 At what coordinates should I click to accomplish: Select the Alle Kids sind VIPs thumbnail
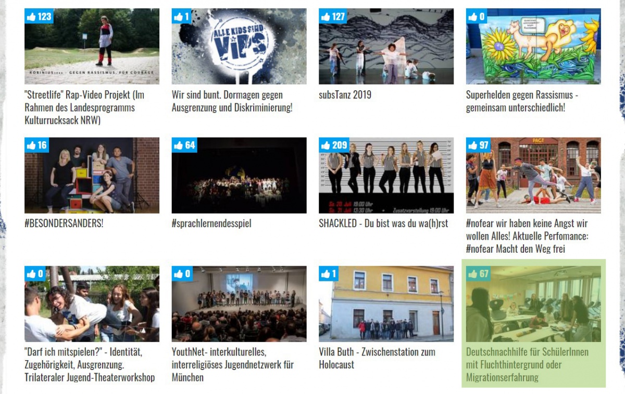[x=239, y=46]
